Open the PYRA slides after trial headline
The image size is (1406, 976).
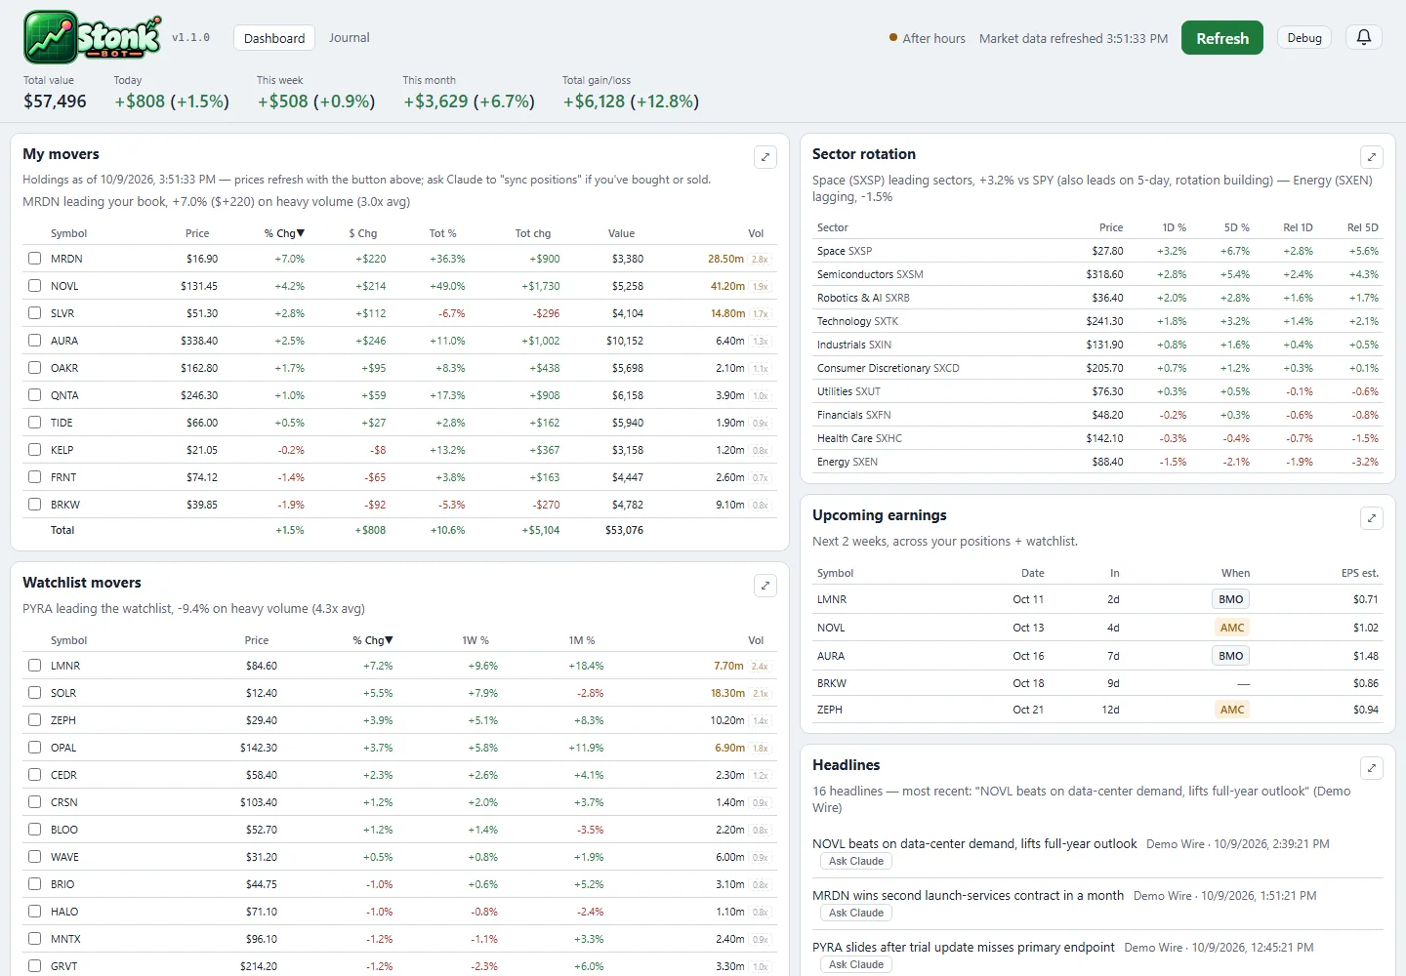pos(964,948)
